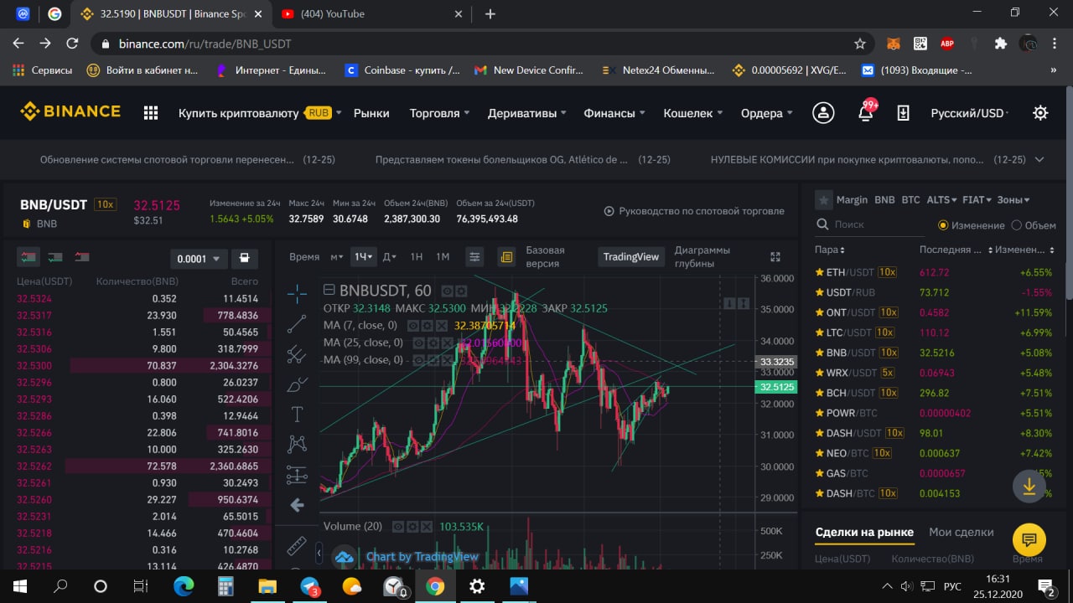This screenshot has height=603, width=1073.
Task: Select the pitchfork drawing tool
Action: pyautogui.click(x=297, y=353)
